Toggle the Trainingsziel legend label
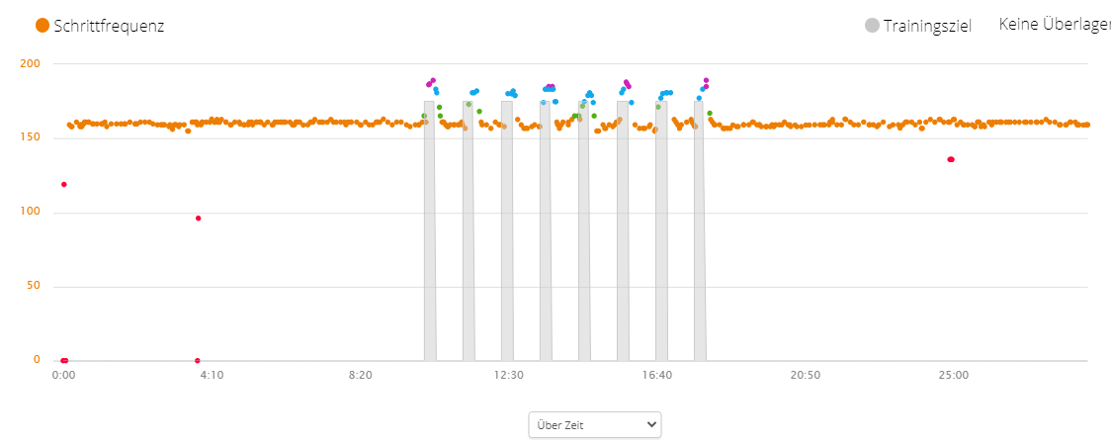Viewport: 1111px width, 445px height. point(927,26)
